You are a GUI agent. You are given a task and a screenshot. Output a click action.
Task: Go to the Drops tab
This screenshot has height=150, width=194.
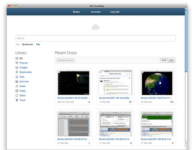point(76,12)
